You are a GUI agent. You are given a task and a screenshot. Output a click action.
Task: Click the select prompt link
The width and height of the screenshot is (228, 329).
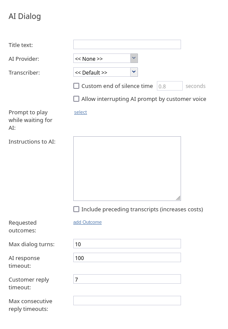(81, 112)
